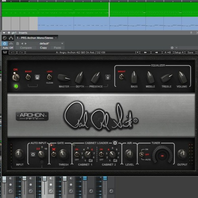Screen dimensions: 198x198
Task: Click the INPUT knob
Action: pos(19,154)
